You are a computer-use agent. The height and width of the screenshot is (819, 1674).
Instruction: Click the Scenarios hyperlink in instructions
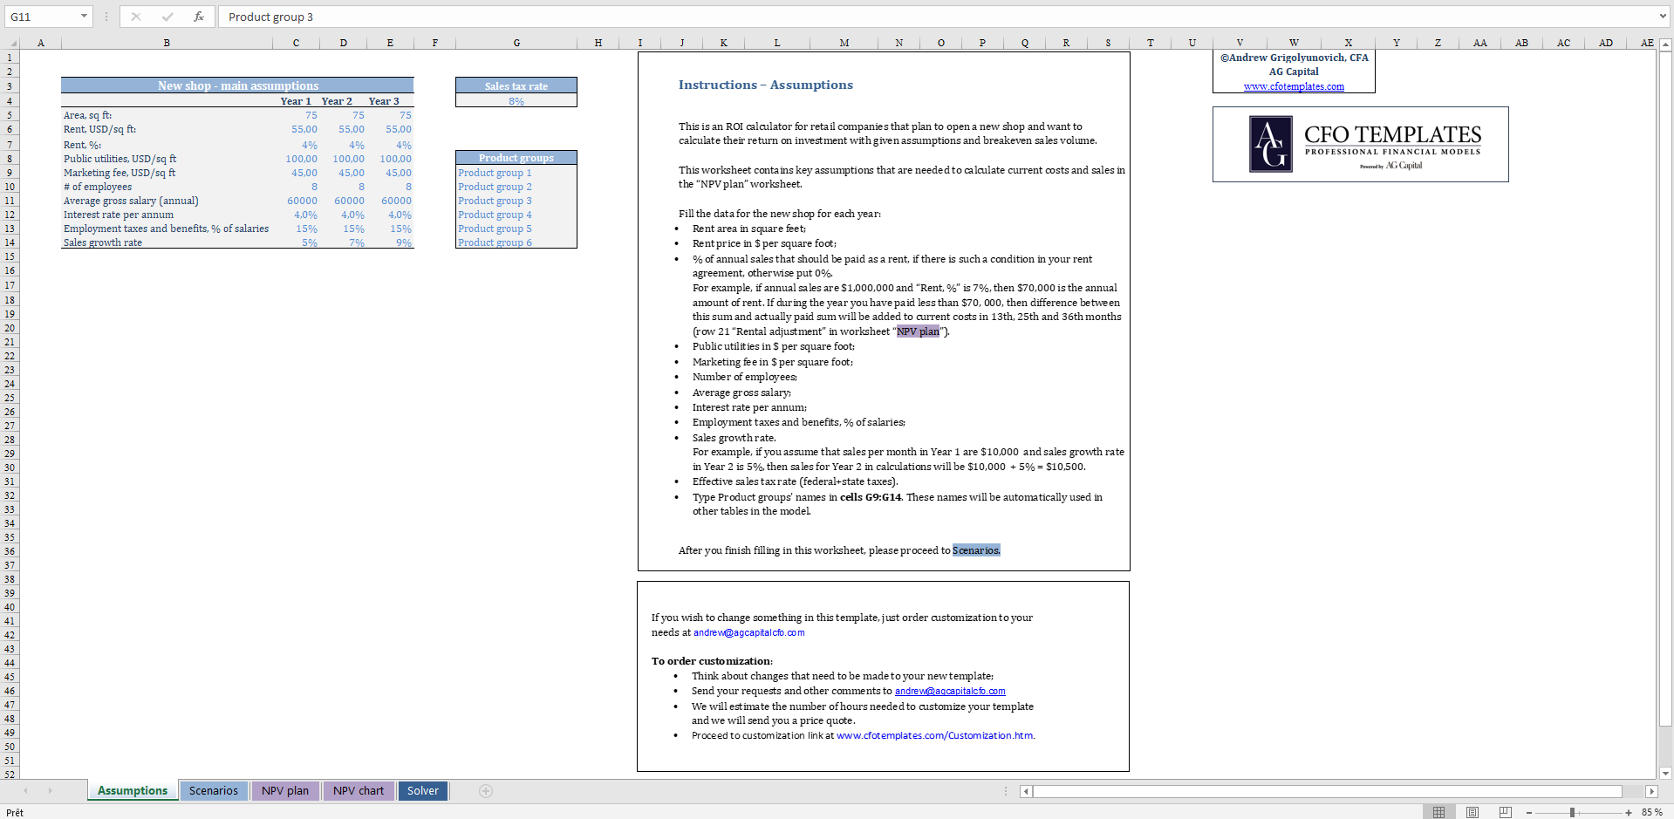976,550
